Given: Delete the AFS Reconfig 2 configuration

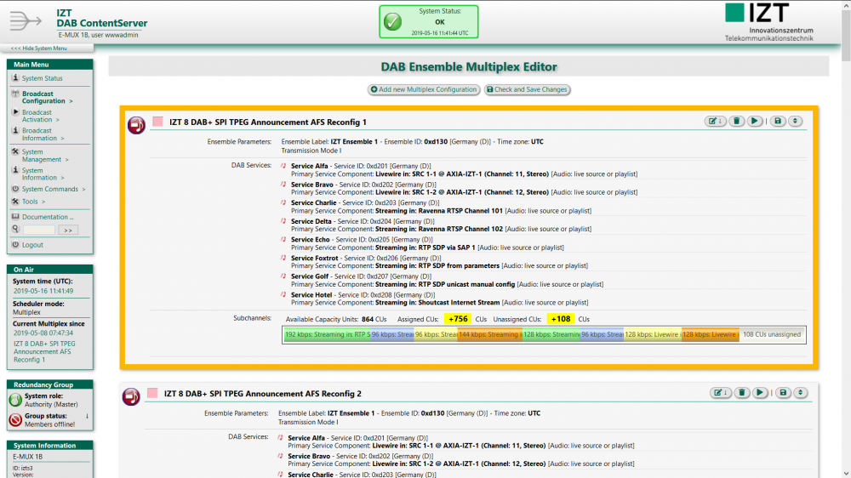Looking at the screenshot, I should coord(741,392).
